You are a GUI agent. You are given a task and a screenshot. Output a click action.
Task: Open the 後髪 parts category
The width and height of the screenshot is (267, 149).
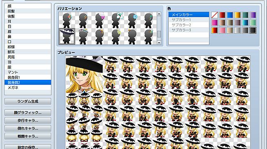(x=28, y=16)
